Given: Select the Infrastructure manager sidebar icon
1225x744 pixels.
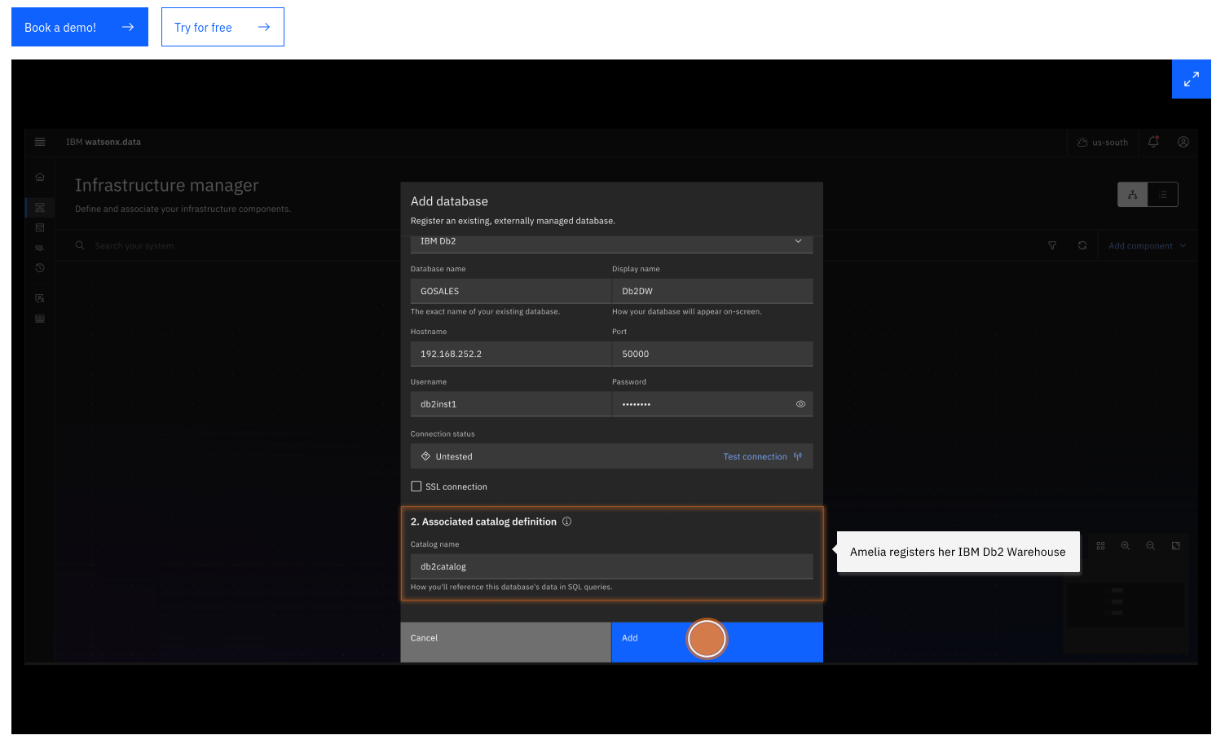Looking at the screenshot, I should coord(40,208).
